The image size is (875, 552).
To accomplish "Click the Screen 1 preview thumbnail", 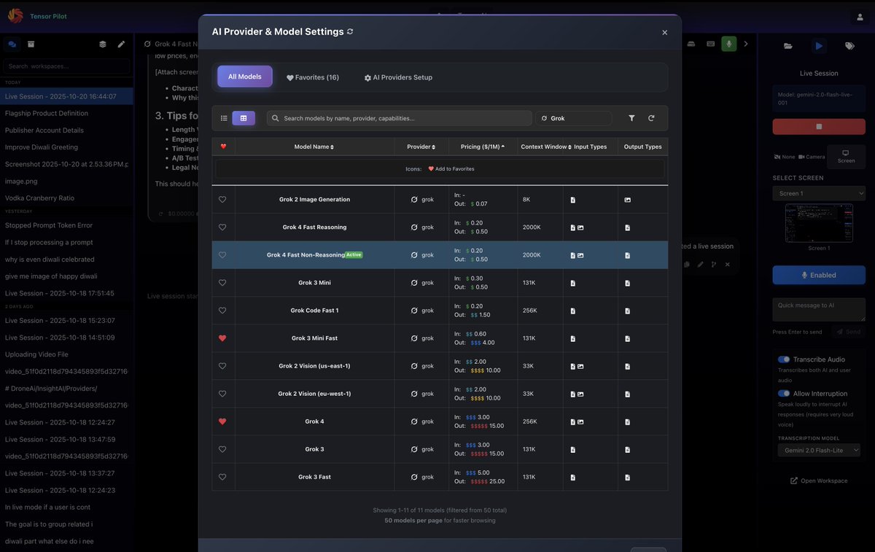I will (x=819, y=223).
